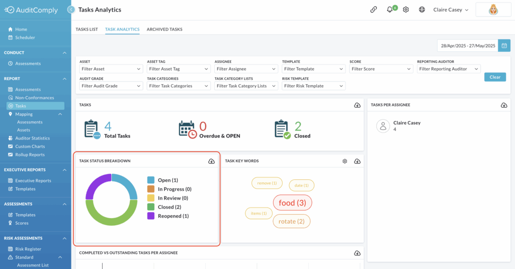The image size is (515, 269).
Task: Click the date range field
Action: pyautogui.click(x=468, y=46)
